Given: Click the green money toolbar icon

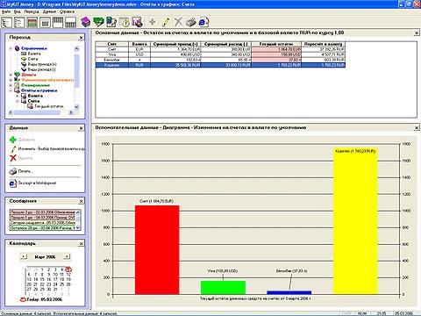Looking at the screenshot, I should (x=98, y=22).
